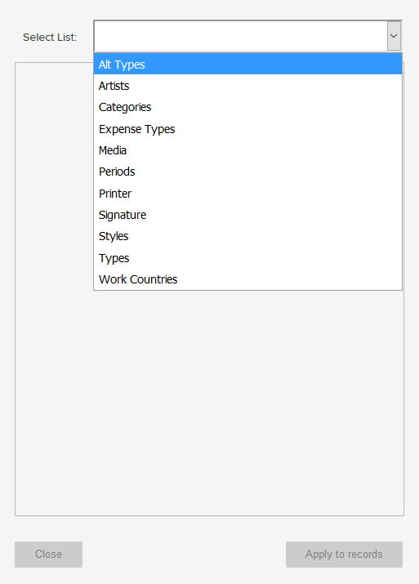The height and width of the screenshot is (584, 419).
Task: Choose Alt Types from the list
Action: click(247, 64)
